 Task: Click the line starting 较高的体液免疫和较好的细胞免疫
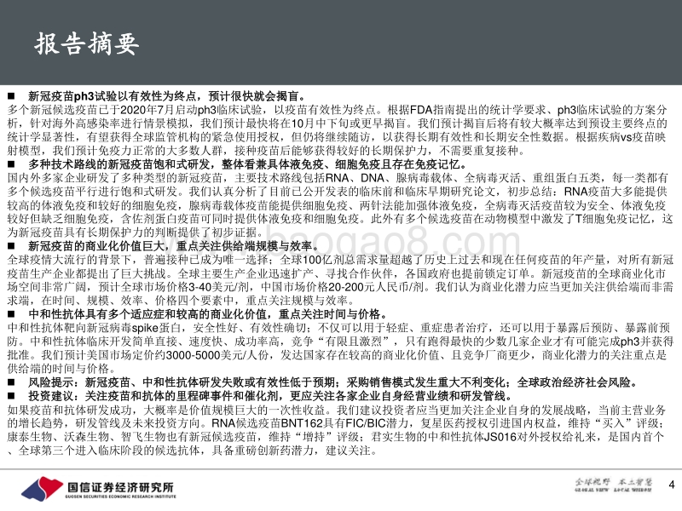pos(337,205)
